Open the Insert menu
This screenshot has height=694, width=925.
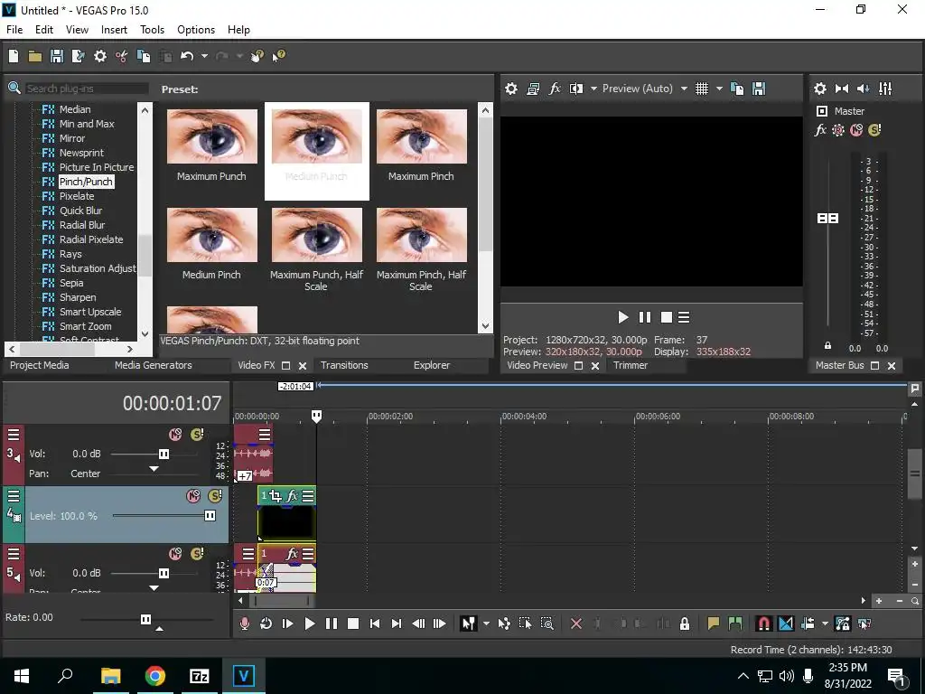click(114, 30)
